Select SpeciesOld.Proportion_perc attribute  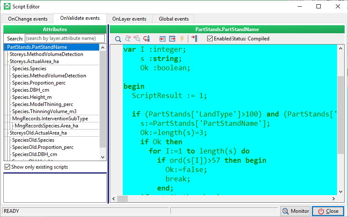click(x=42, y=147)
